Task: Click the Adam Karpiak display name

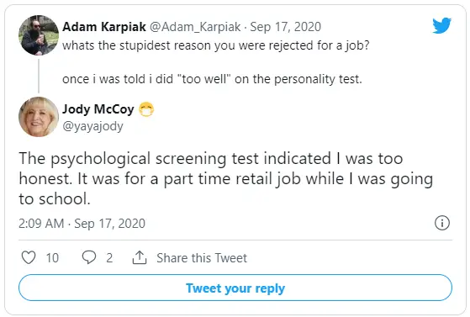Action: 104,27
